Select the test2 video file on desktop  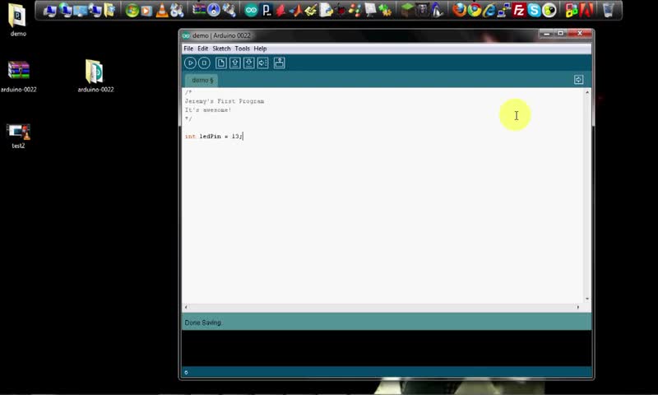point(18,136)
